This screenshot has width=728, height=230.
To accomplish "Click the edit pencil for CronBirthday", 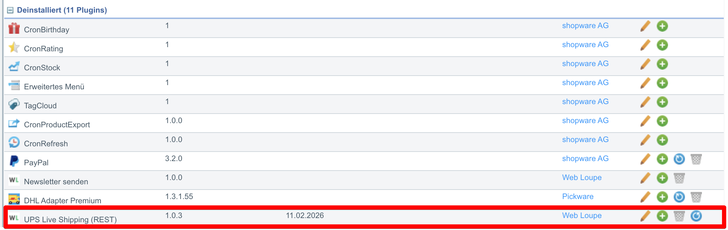I will pos(645,26).
